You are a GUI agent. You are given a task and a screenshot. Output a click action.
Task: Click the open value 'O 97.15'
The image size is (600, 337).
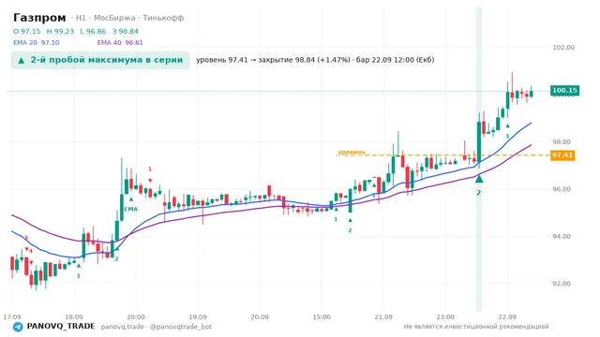tap(27, 31)
